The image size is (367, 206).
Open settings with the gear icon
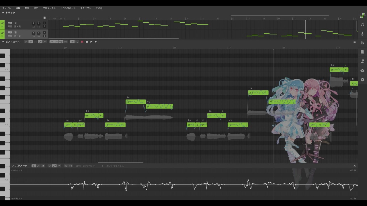[362, 80]
